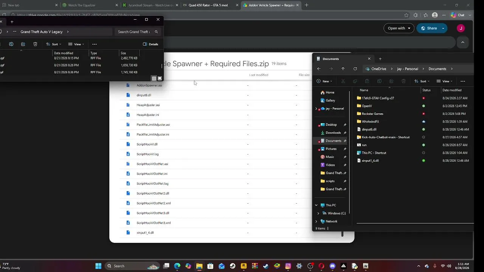Sort by the Date modified column in Documents window
Screen dimensions: 484x272
[x=452, y=90]
